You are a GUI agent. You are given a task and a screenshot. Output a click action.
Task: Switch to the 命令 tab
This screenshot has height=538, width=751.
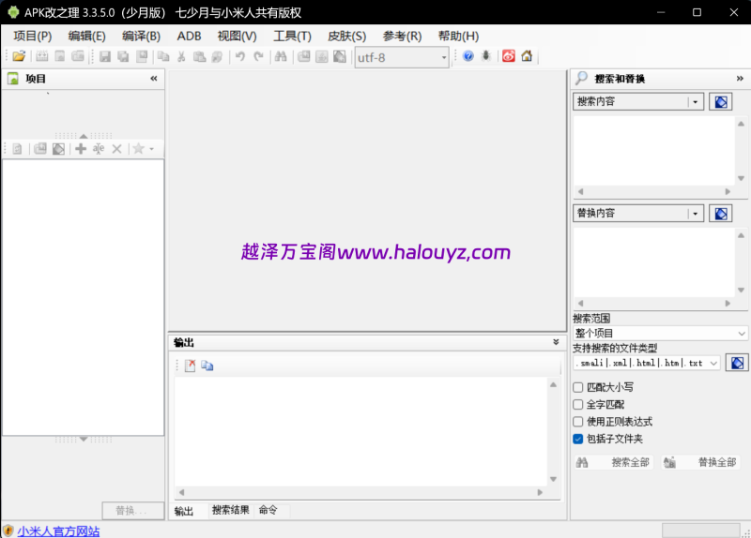click(268, 510)
